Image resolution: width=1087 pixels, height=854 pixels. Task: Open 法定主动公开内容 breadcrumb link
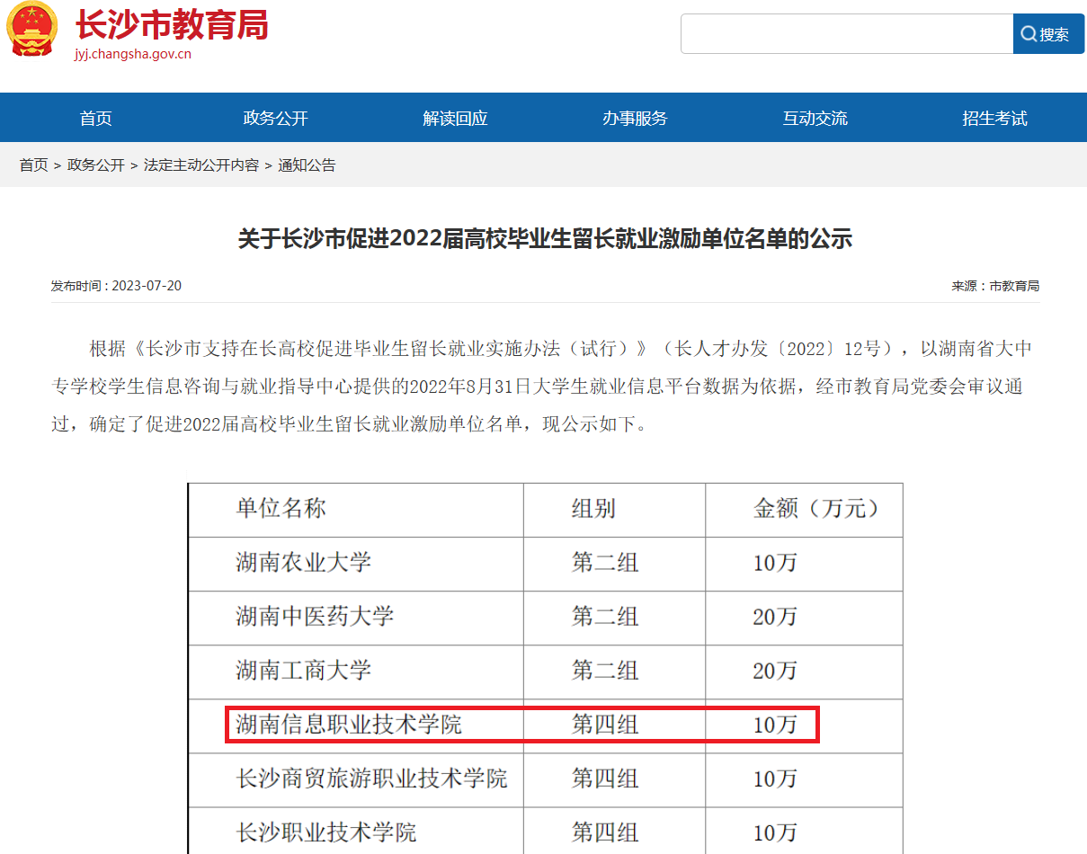coord(201,165)
